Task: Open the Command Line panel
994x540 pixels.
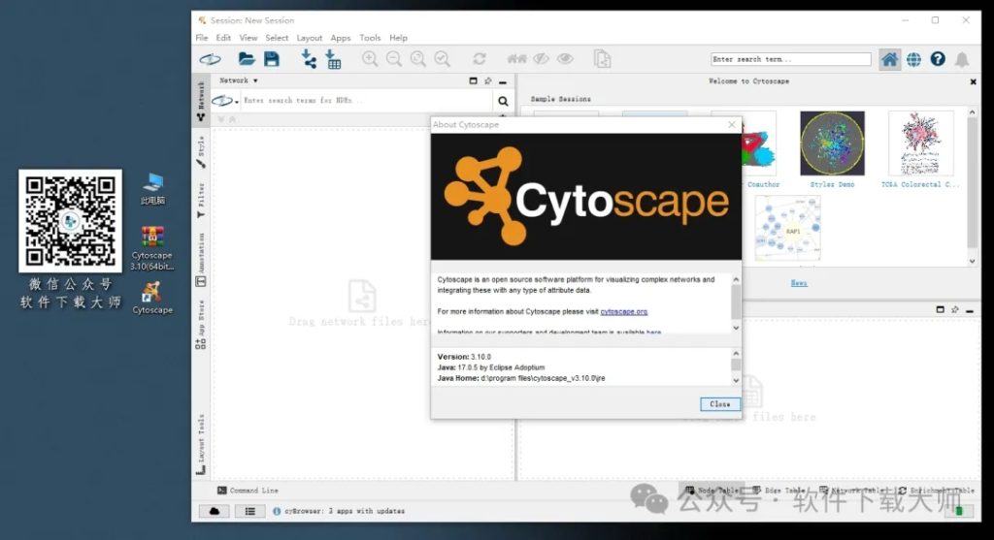Action: (248, 490)
